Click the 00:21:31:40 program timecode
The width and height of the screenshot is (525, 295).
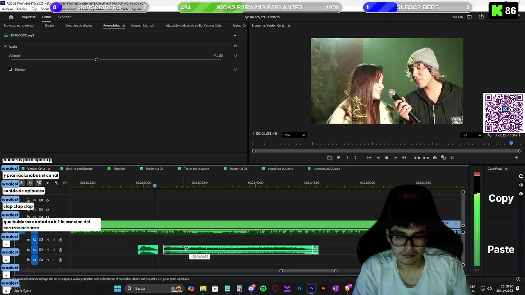267,134
